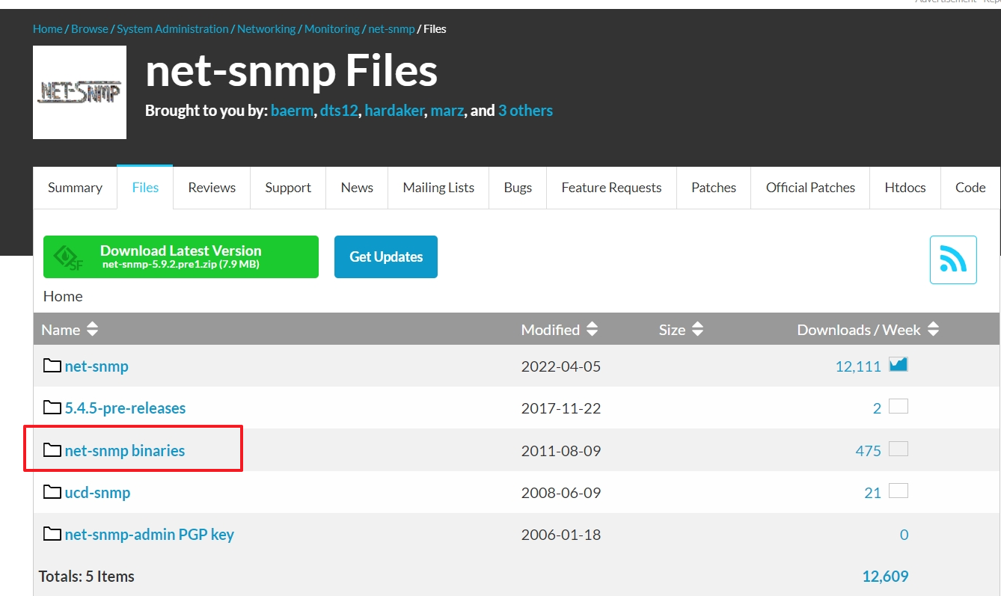Click the 2011-08-09 modified date
This screenshot has height=596, width=1001.
point(561,451)
